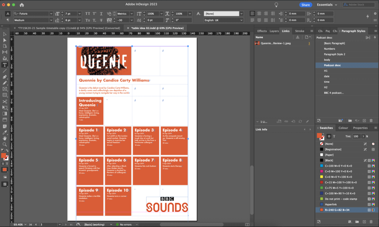Select the Zoom tool
Viewport: 379px width, 227px height.
(4, 145)
